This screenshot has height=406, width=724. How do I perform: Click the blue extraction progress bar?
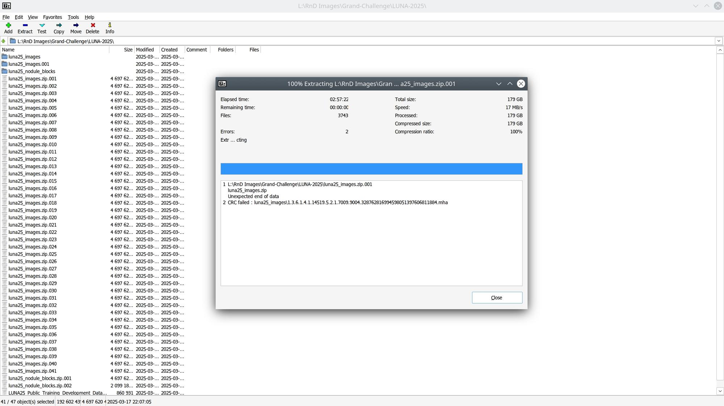click(371, 169)
